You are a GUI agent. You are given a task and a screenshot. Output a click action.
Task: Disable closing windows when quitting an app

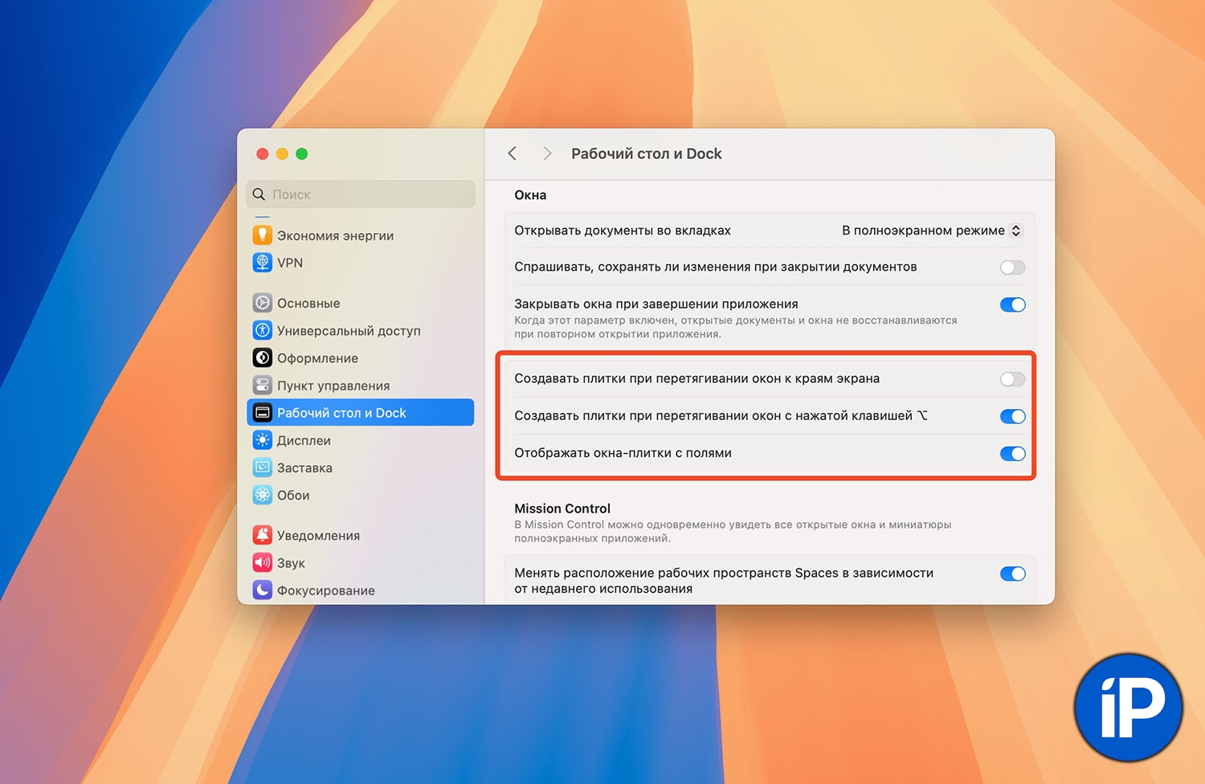coord(1013,304)
